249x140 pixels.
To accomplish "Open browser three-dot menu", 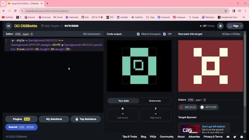I will (x=245, y=11).
